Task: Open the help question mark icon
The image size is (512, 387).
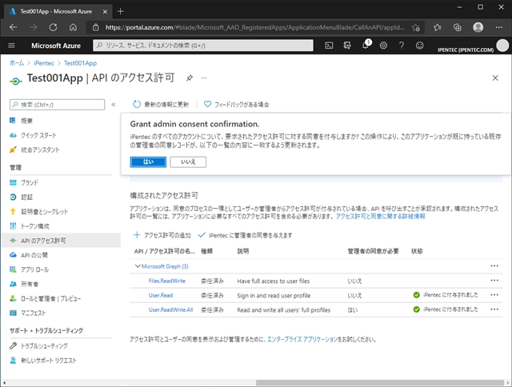Action: click(402, 46)
